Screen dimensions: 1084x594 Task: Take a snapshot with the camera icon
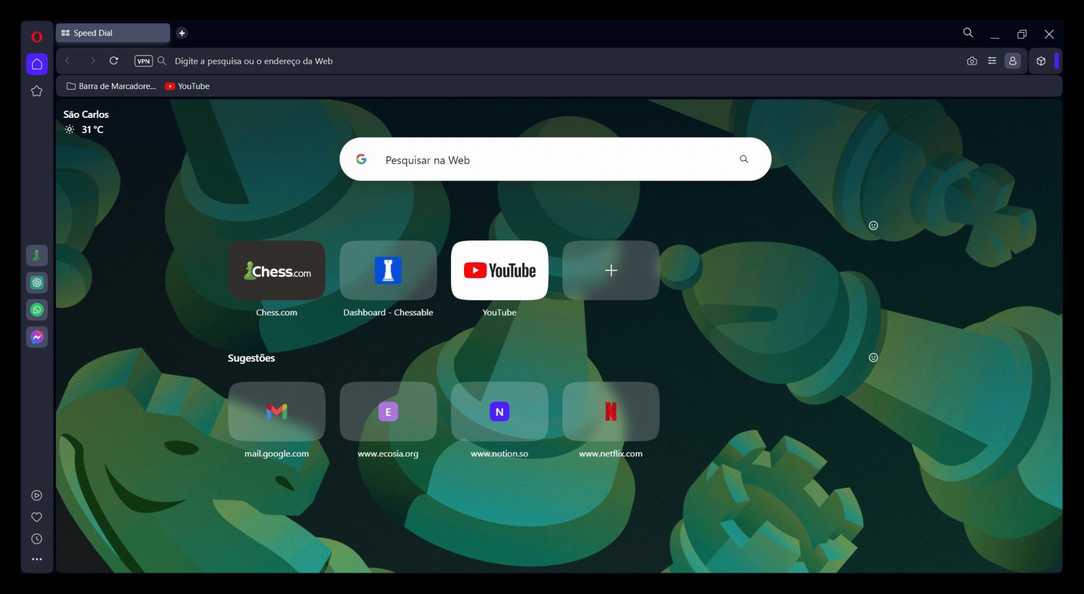(972, 61)
